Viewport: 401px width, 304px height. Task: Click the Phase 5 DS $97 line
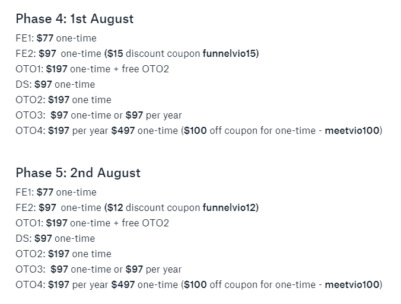[x=55, y=239]
